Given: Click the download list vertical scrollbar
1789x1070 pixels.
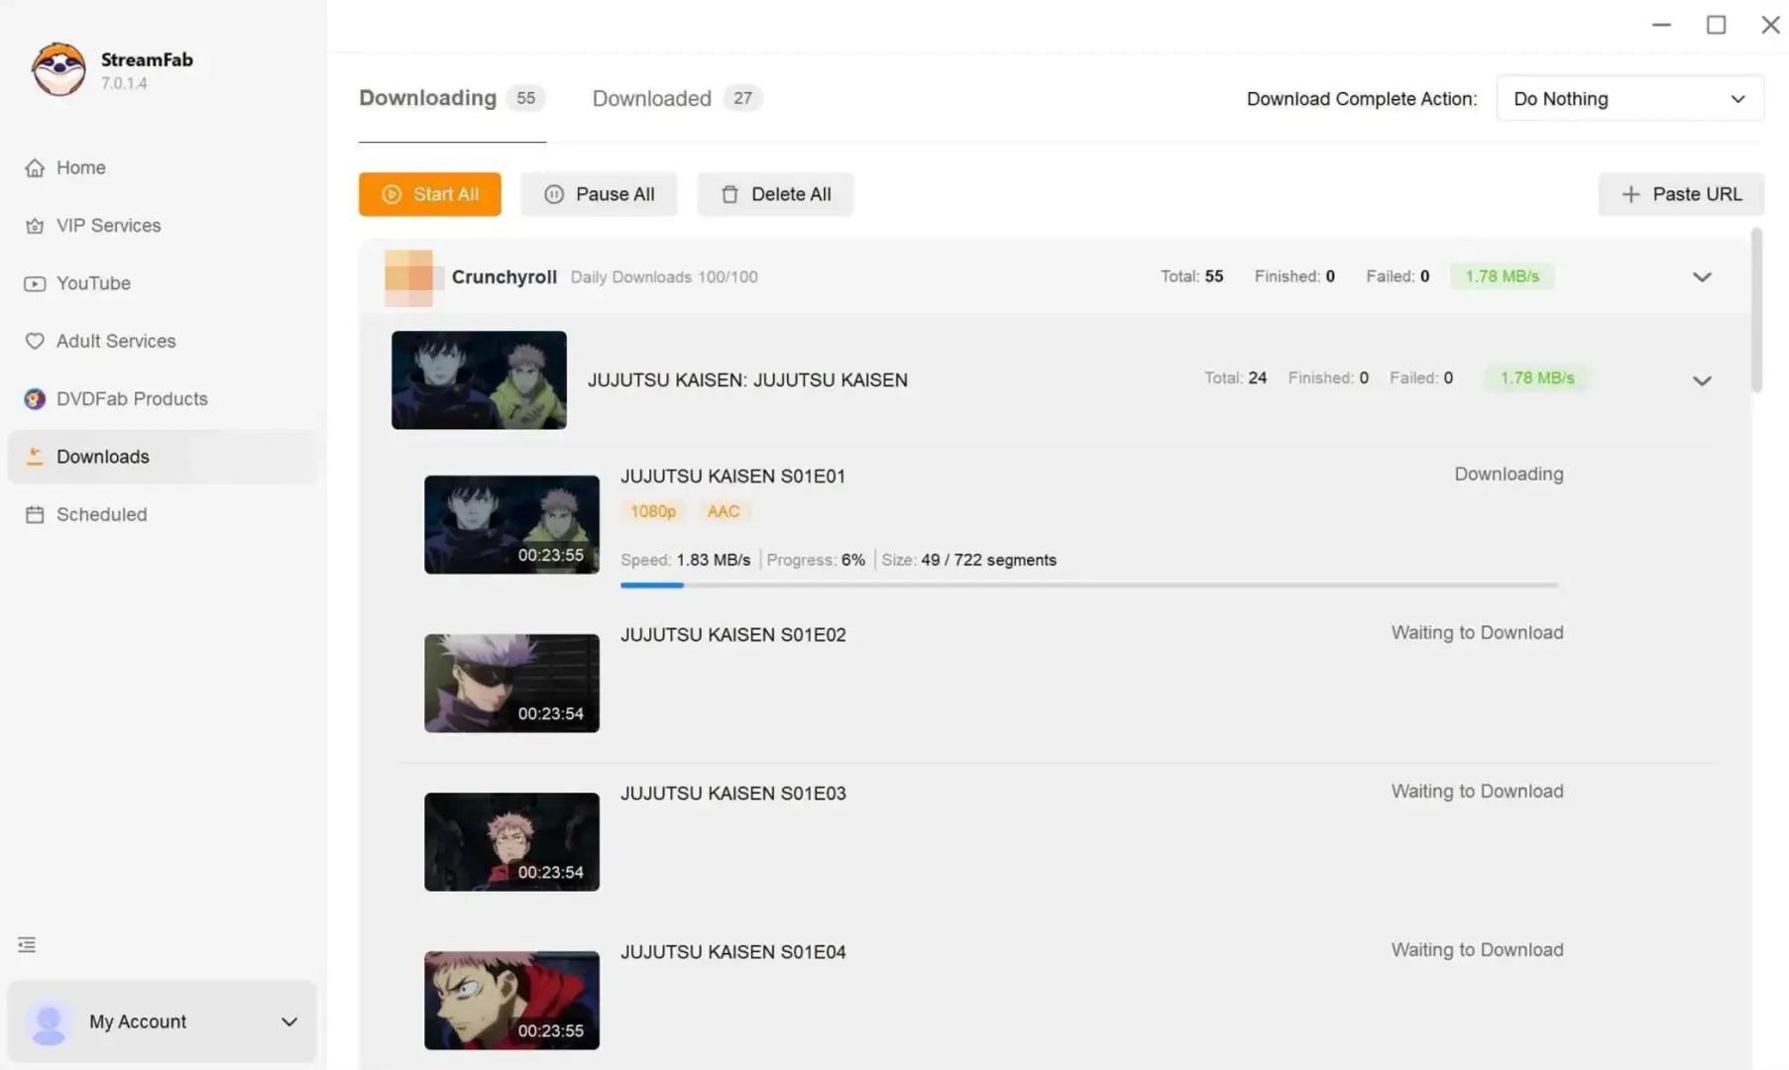Looking at the screenshot, I should click(1756, 310).
